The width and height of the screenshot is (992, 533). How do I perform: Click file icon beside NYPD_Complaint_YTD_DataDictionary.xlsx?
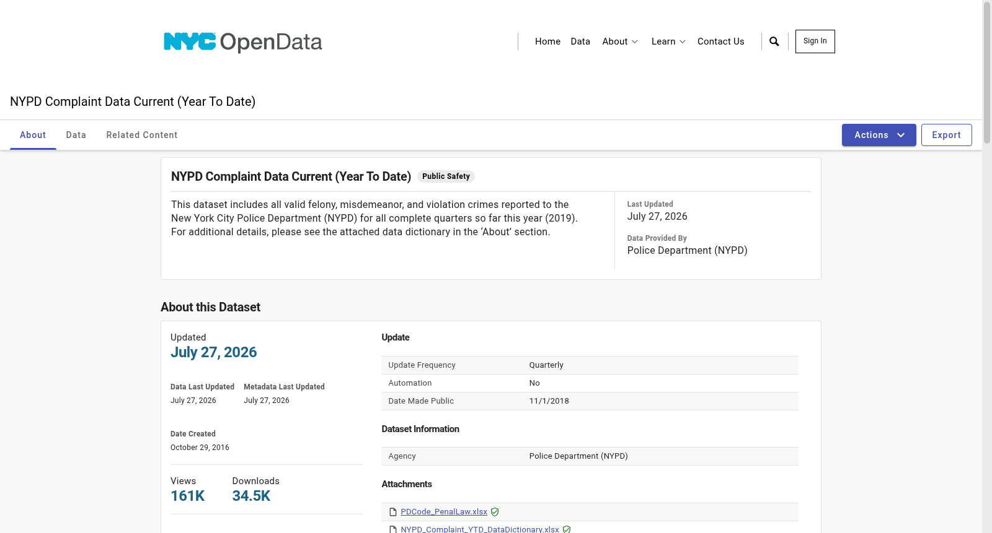click(x=393, y=530)
